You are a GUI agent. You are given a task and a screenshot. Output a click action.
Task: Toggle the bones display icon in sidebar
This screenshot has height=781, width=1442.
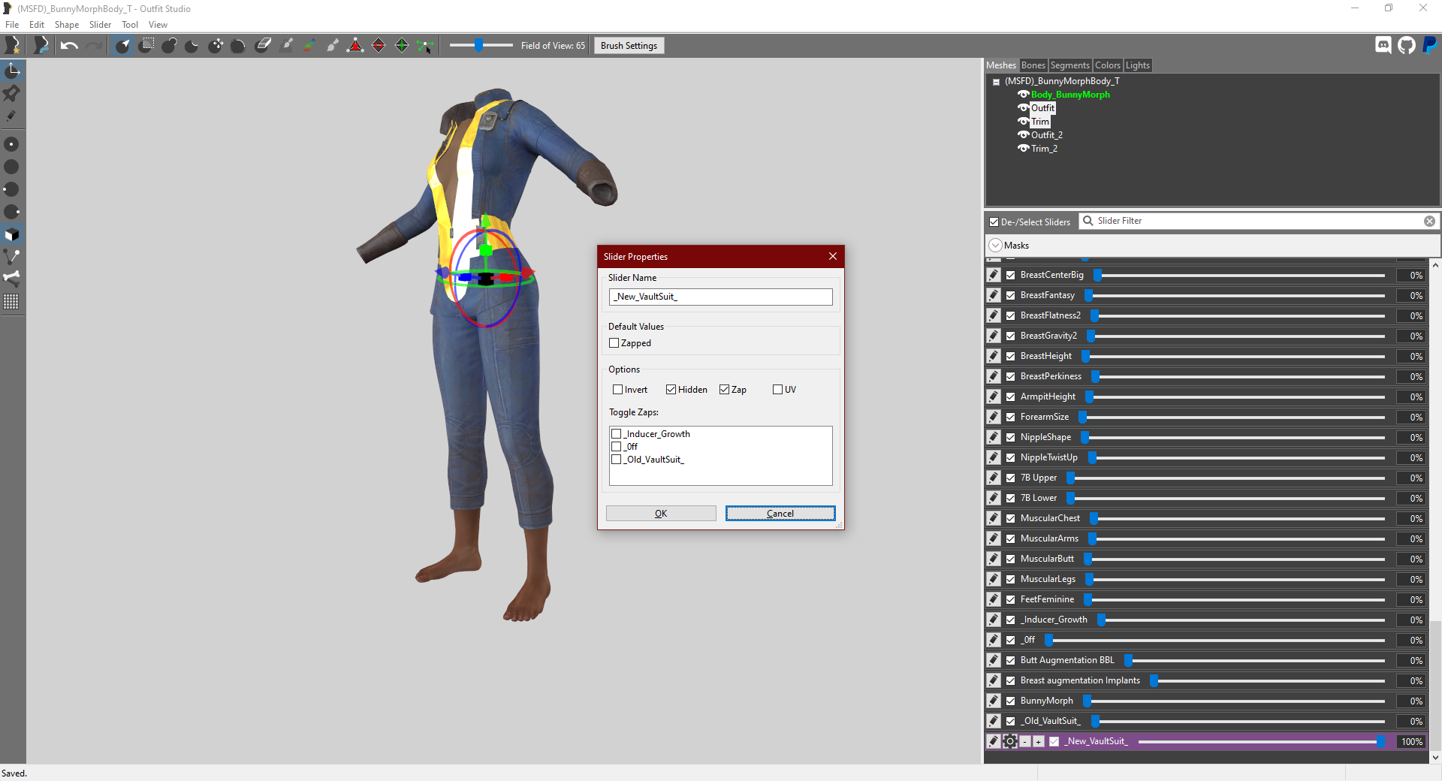12,279
